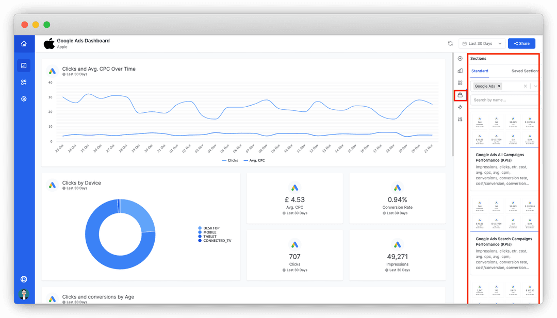Open the settings gear in left sidebar
557x318 pixels.
tap(24, 99)
